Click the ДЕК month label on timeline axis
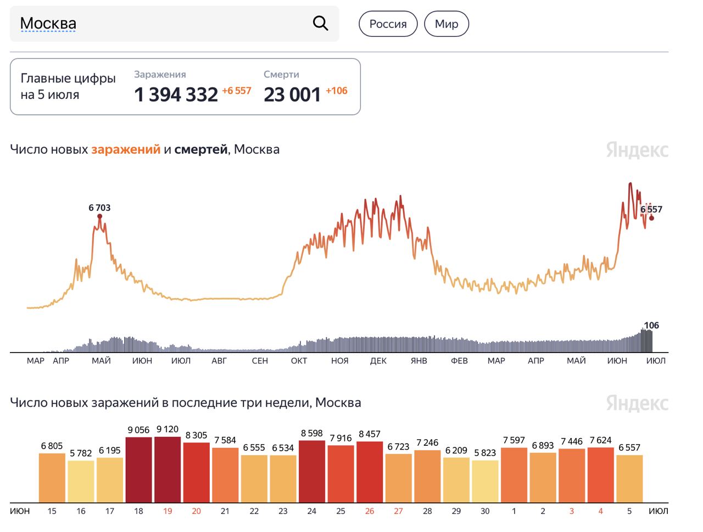 click(x=378, y=361)
